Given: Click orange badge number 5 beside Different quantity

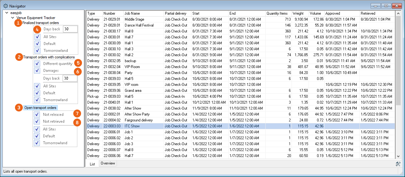Looking at the screenshot, I should [78, 63].
